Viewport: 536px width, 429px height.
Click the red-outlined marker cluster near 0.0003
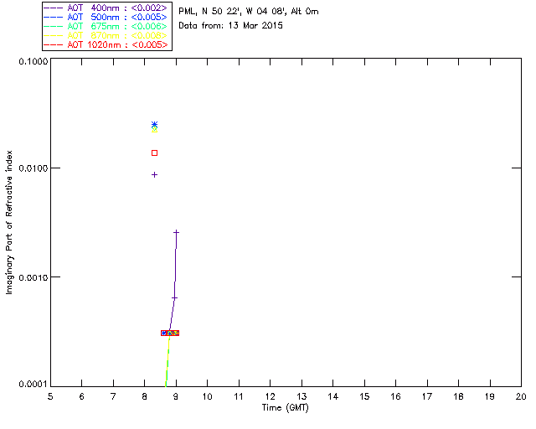170,333
